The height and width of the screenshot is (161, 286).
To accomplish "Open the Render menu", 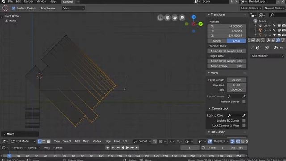I will tap(29, 1).
